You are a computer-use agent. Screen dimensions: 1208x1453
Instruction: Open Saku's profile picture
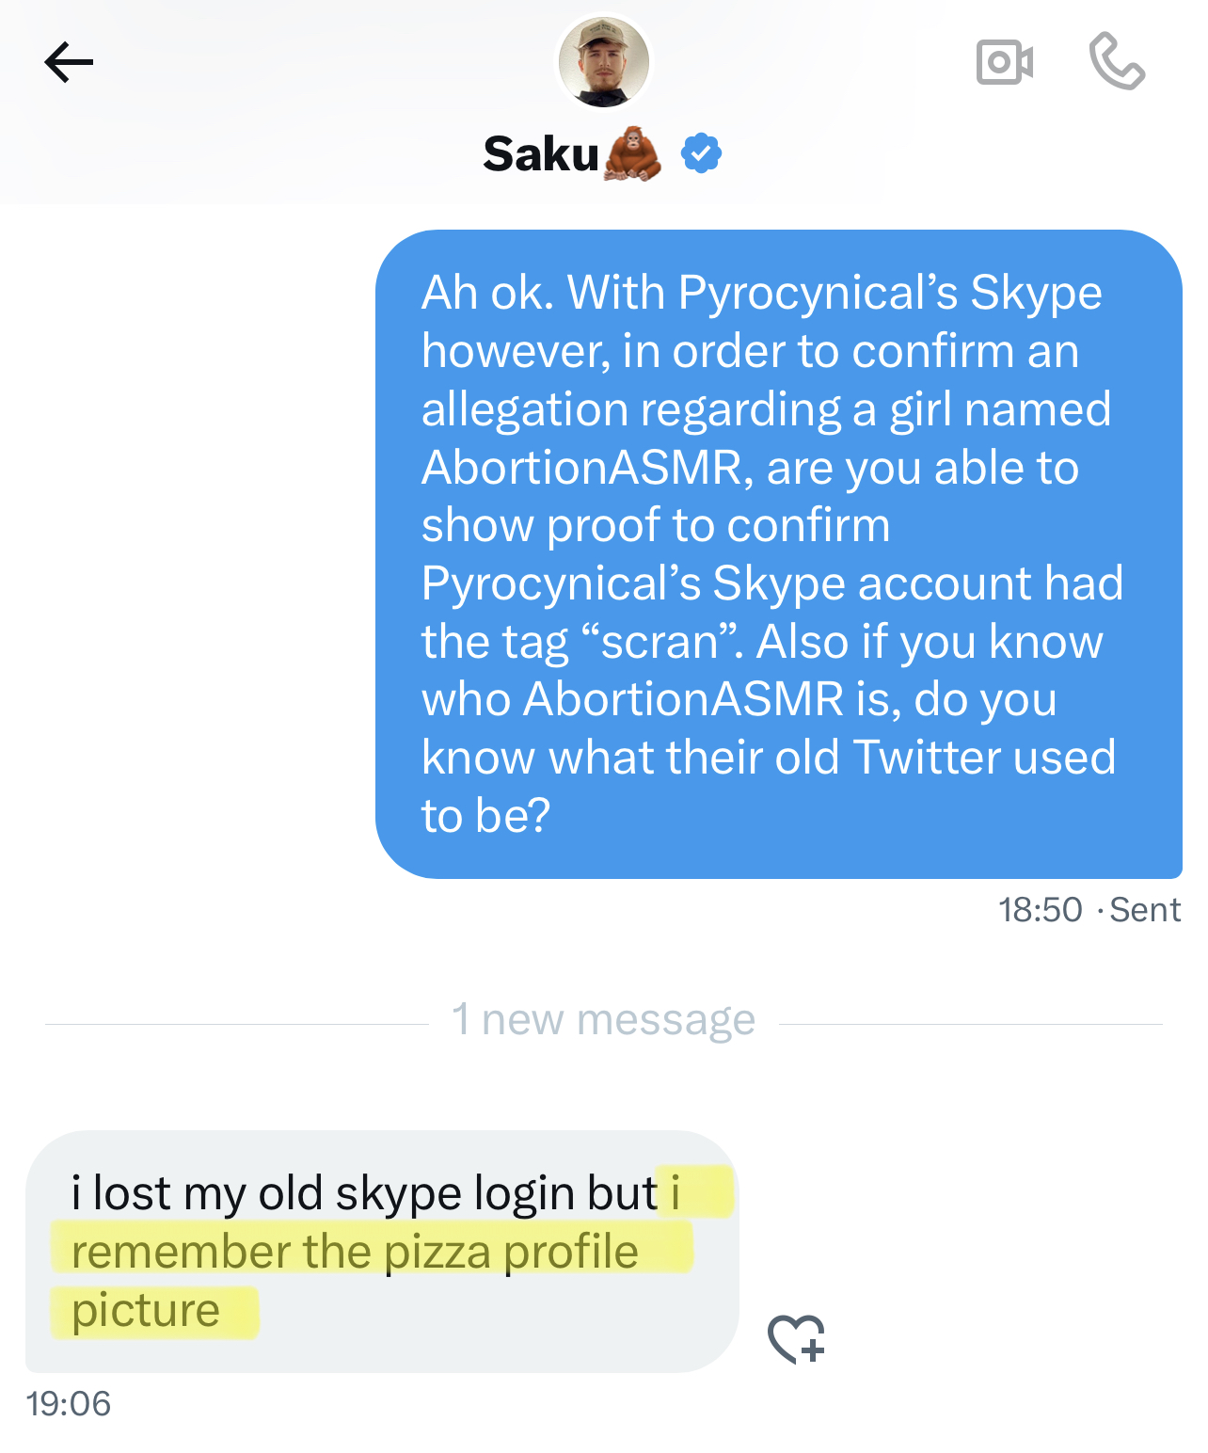(x=603, y=62)
